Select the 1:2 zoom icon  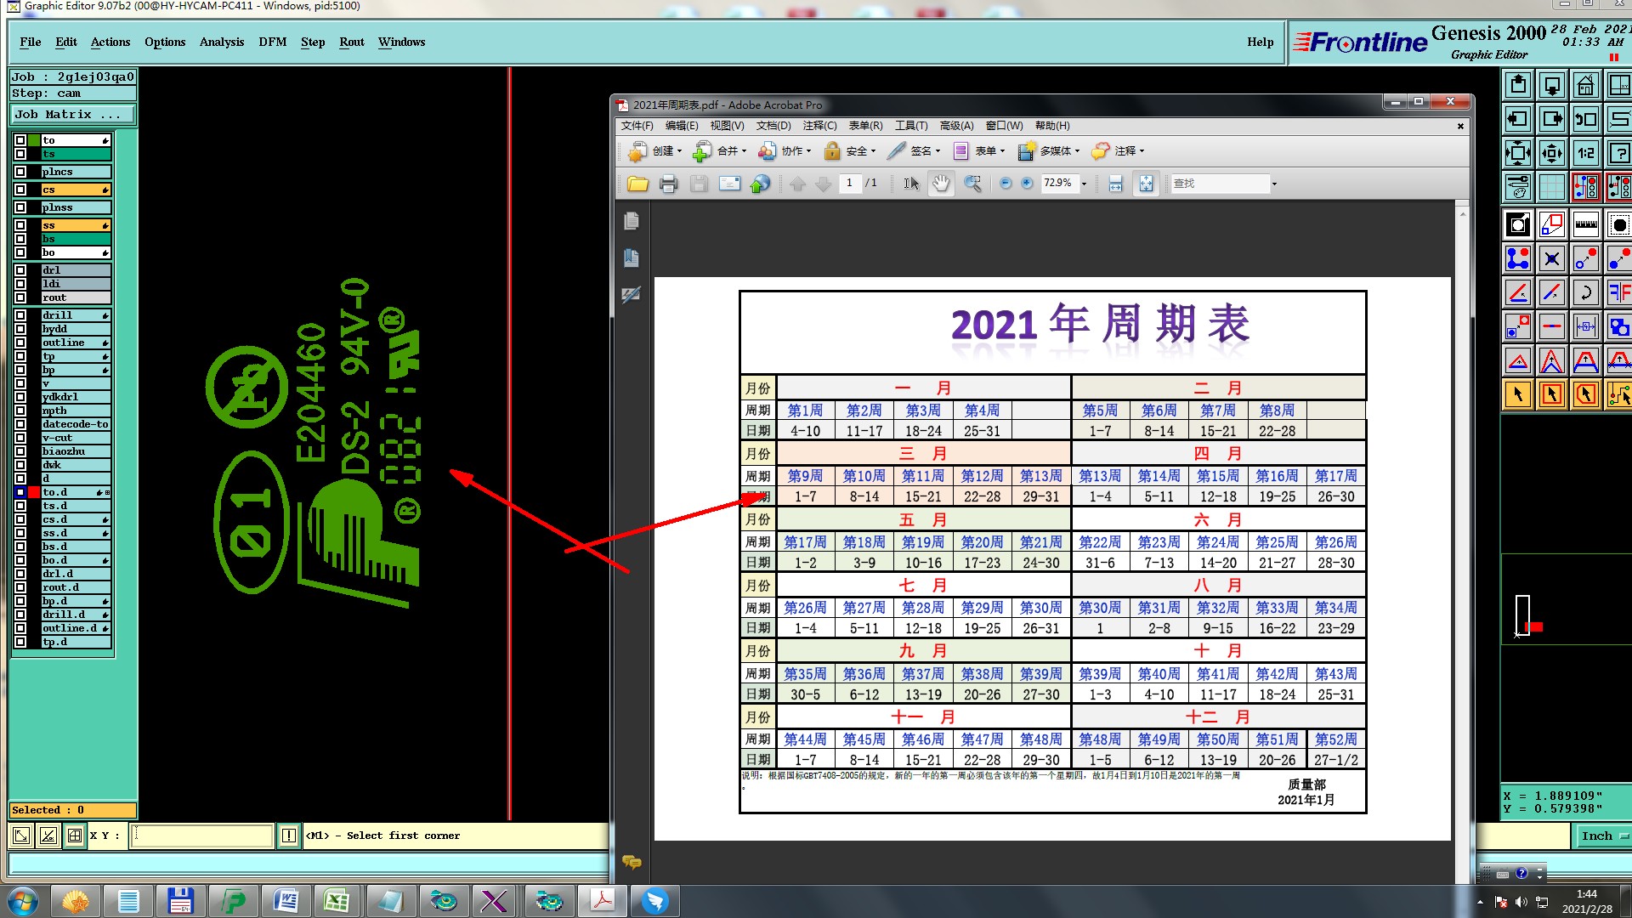(x=1585, y=153)
